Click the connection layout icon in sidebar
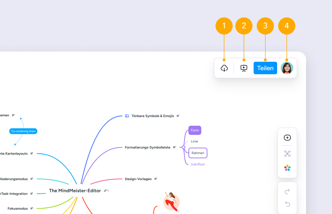Viewport: 332px width, 214px height. point(287,154)
